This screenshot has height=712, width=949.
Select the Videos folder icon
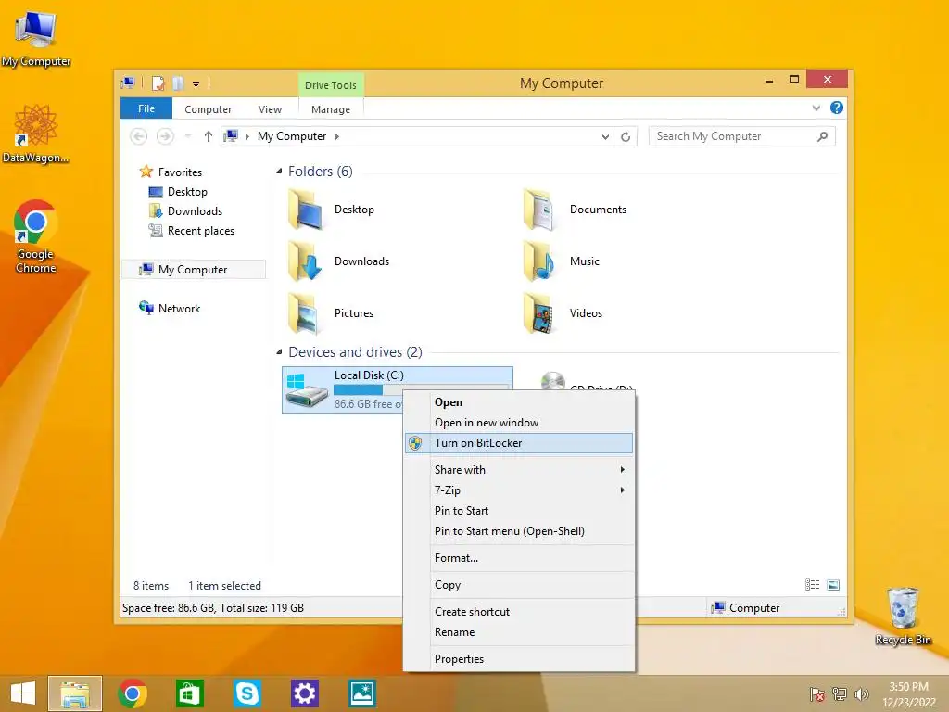[x=540, y=313]
